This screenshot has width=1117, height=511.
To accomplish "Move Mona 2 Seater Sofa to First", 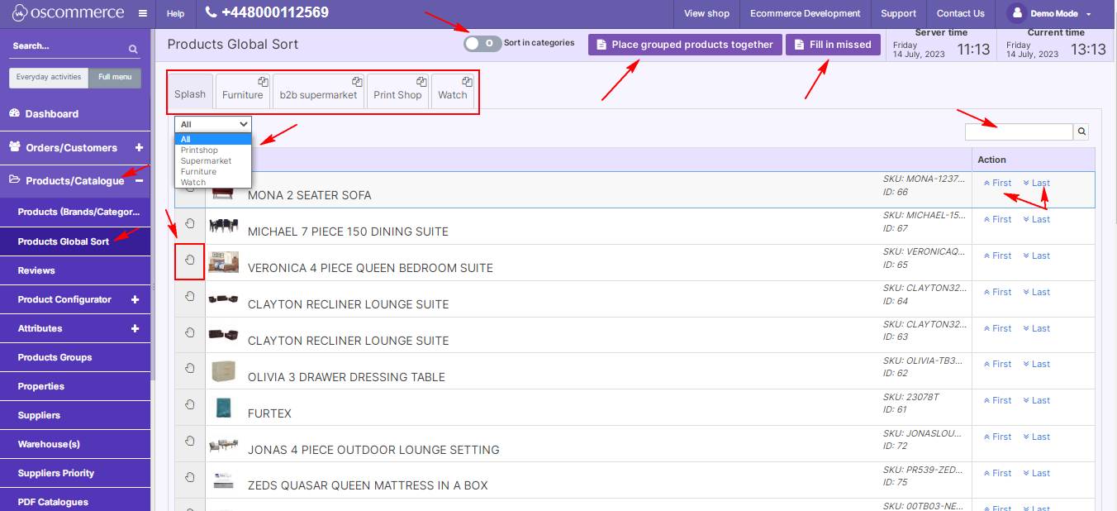I will 997,183.
